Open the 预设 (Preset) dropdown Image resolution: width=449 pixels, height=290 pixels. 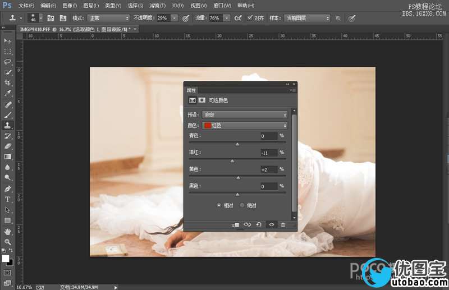coord(245,115)
